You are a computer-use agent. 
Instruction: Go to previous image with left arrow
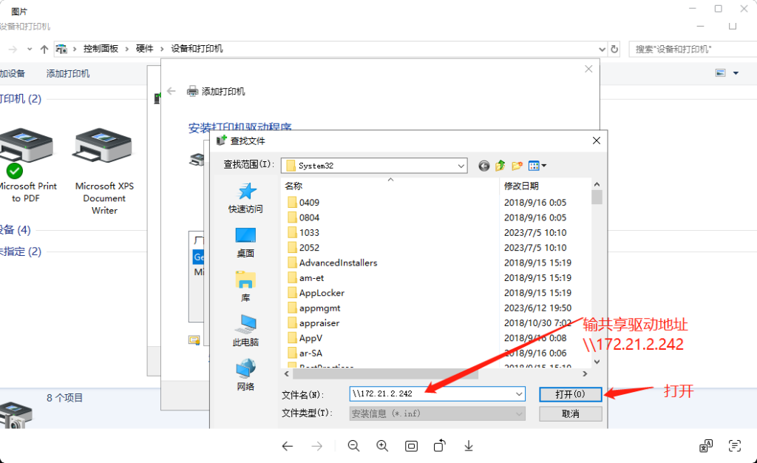tap(288, 446)
